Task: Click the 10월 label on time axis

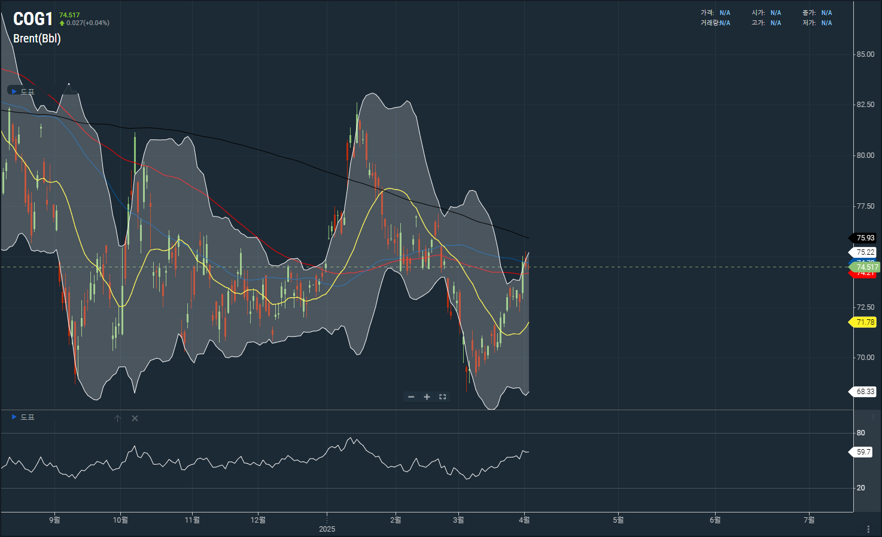Action: point(120,520)
